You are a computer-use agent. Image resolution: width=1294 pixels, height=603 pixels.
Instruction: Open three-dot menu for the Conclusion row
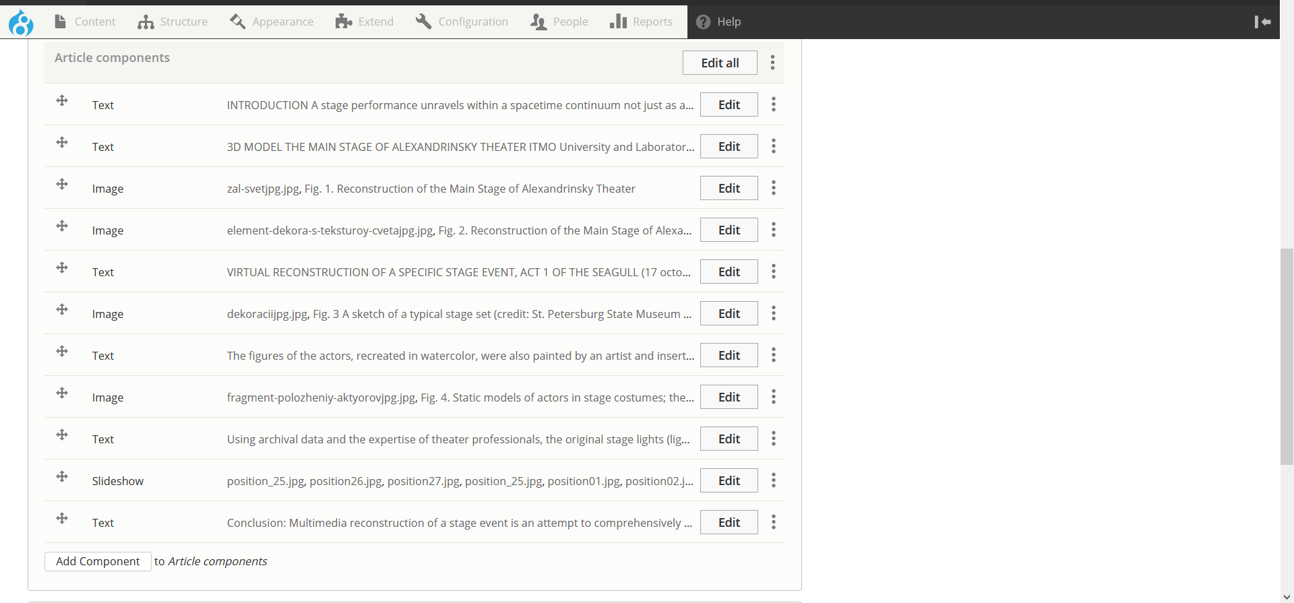[x=773, y=522]
